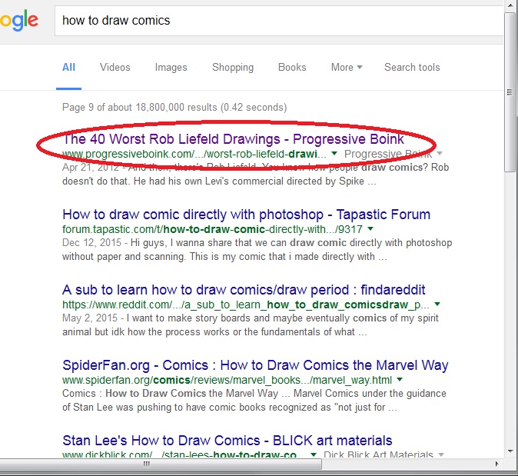Screen dimensions: 518x476
Task: Expand the More search categories dropdown
Action: tap(347, 68)
